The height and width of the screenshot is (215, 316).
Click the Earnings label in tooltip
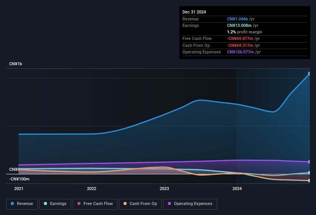point(191,25)
